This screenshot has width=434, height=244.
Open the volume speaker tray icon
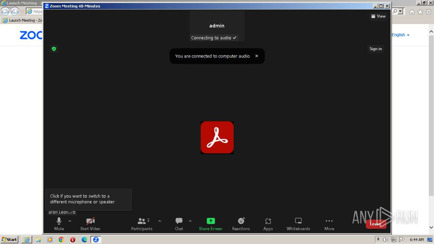386,240
